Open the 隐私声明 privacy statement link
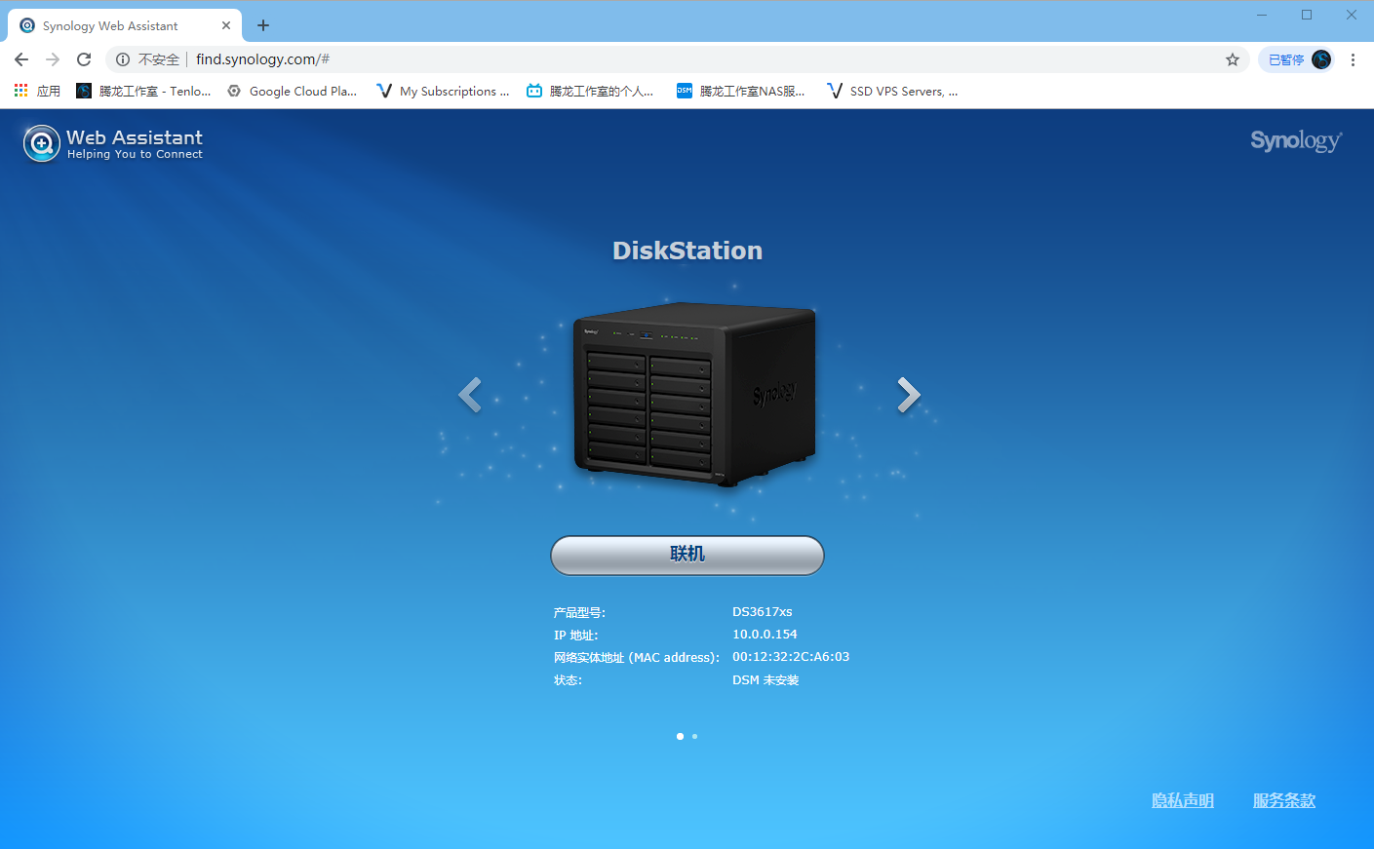 1183,800
